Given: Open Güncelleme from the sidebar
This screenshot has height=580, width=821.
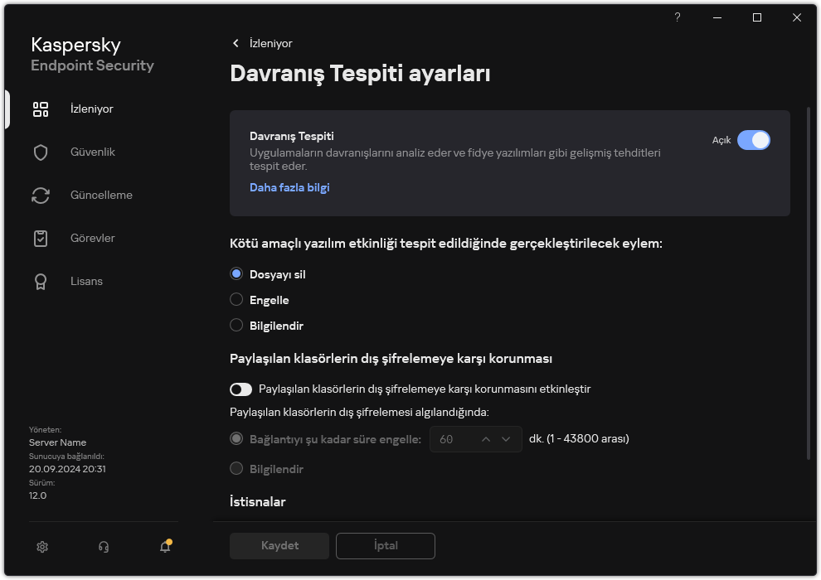Looking at the screenshot, I should pos(94,195).
